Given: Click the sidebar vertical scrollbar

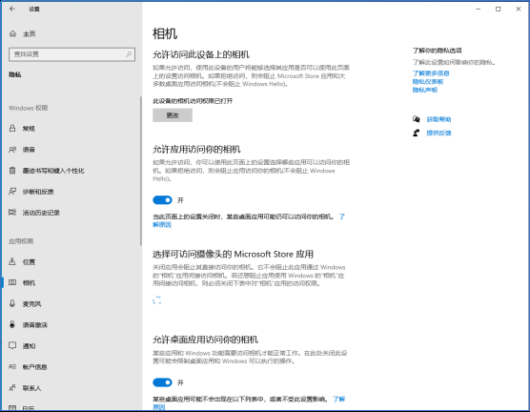Looking at the screenshot, I should tap(140, 171).
